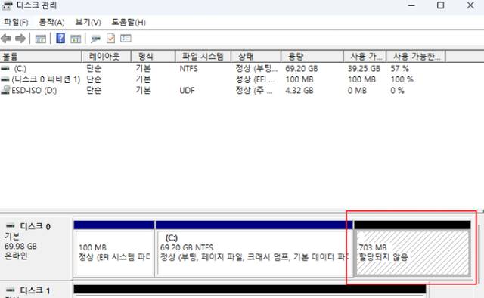Open the 동작(A) menu
Screen dimensions: 484x298
[x=51, y=22]
